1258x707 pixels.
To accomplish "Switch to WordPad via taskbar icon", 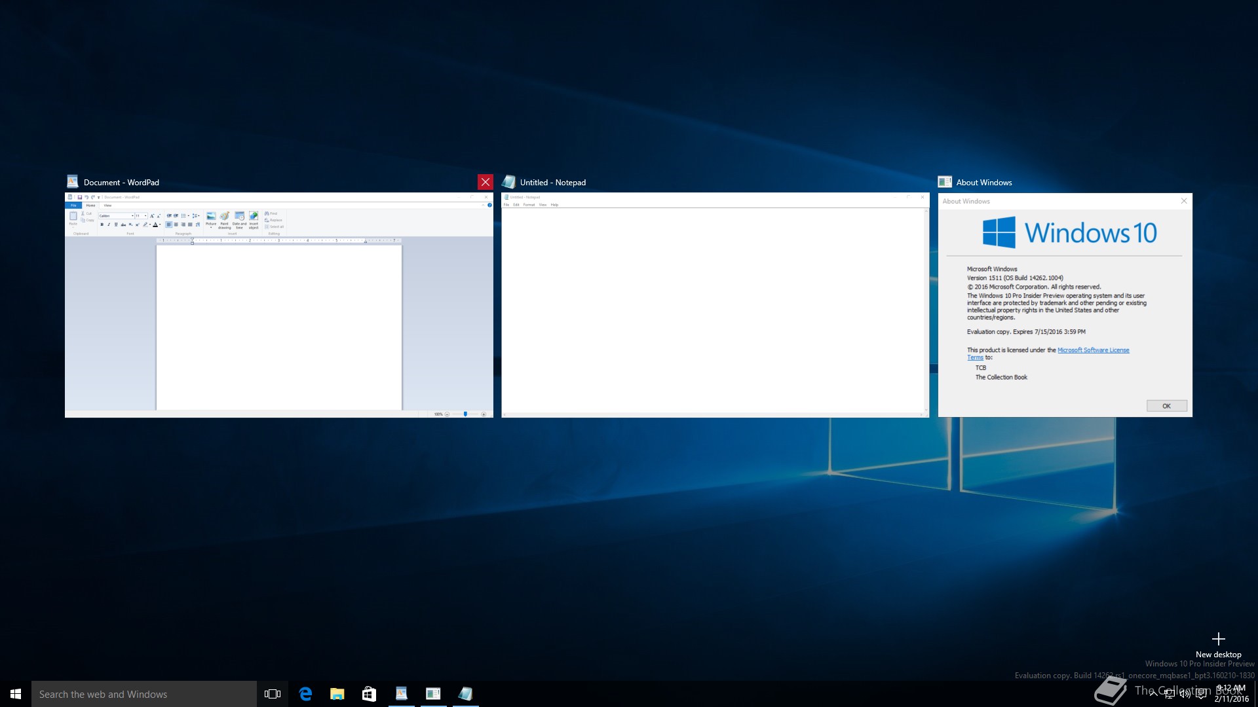I will click(401, 694).
